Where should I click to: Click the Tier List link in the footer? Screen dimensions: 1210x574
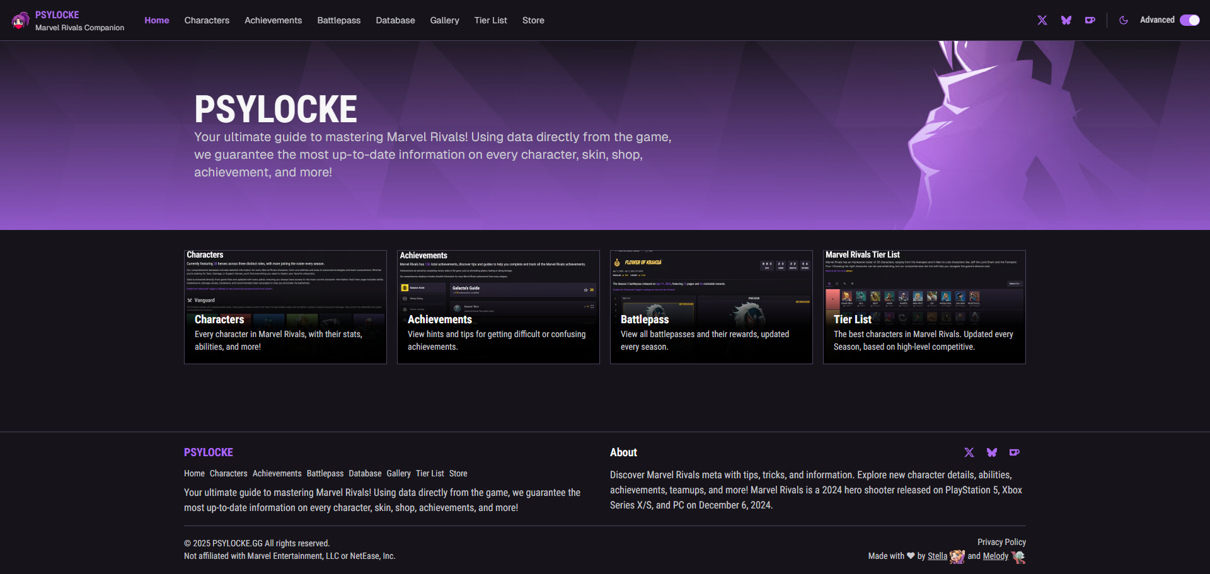click(x=430, y=473)
